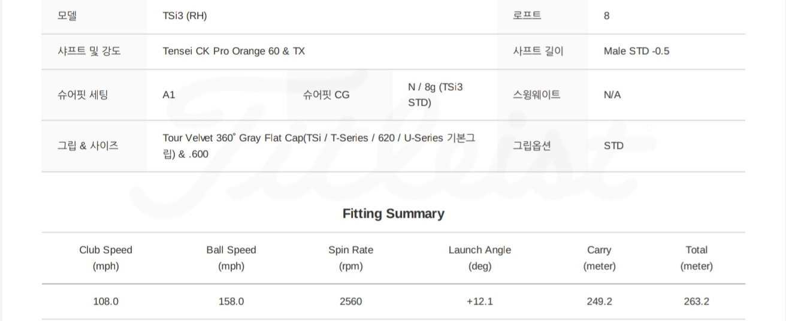786x321 pixels.
Task: Click the Launch Angle column header
Action: click(479, 258)
